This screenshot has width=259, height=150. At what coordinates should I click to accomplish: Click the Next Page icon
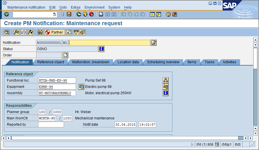coord(136,14)
